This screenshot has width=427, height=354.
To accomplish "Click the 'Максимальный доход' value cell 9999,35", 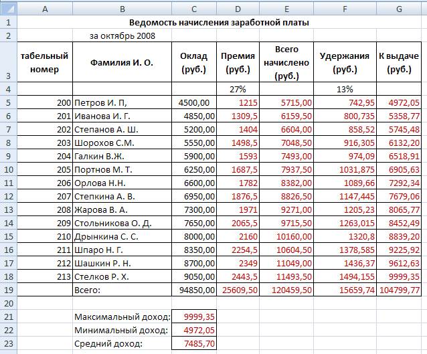I will point(194,317).
